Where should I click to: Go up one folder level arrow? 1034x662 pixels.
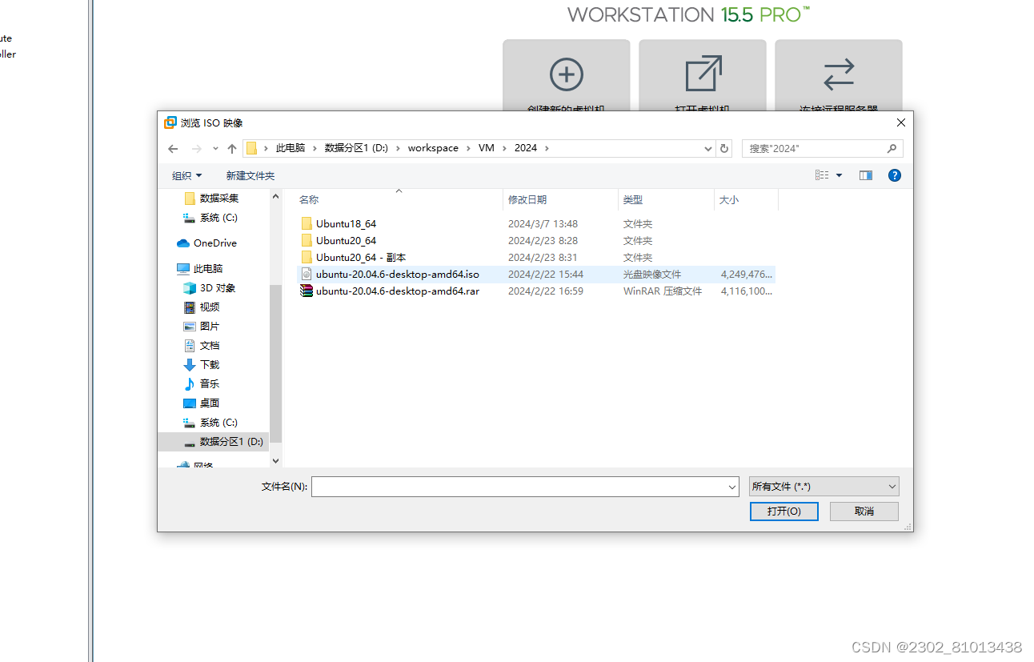coord(232,149)
